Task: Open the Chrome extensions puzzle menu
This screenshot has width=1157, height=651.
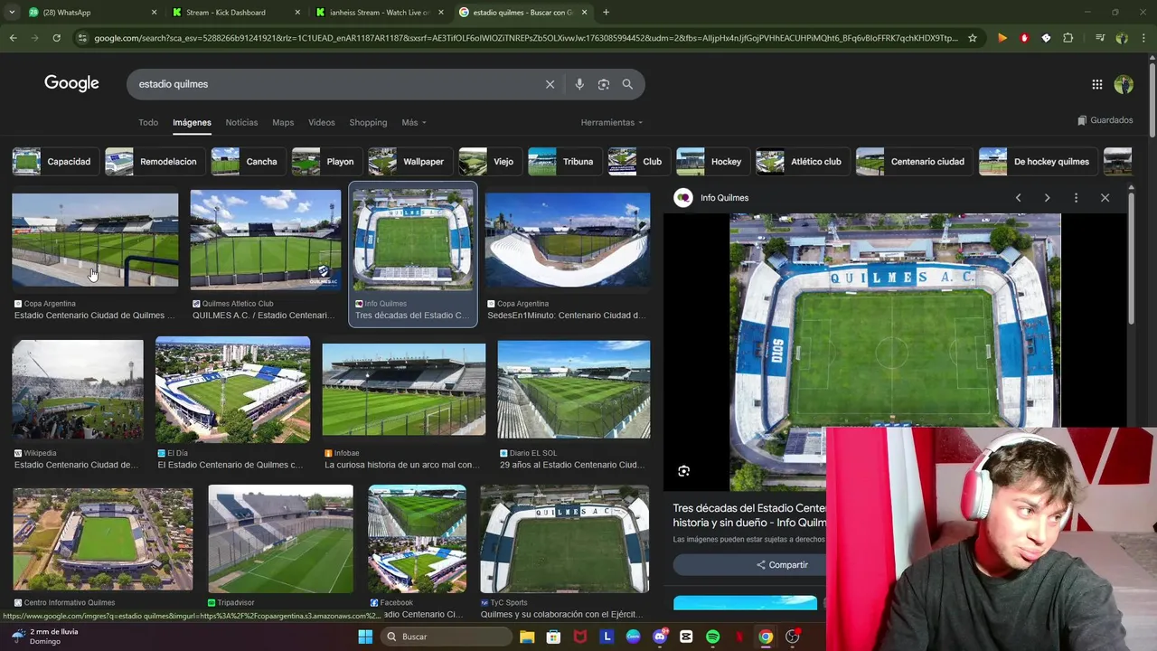Action: 1068,38
